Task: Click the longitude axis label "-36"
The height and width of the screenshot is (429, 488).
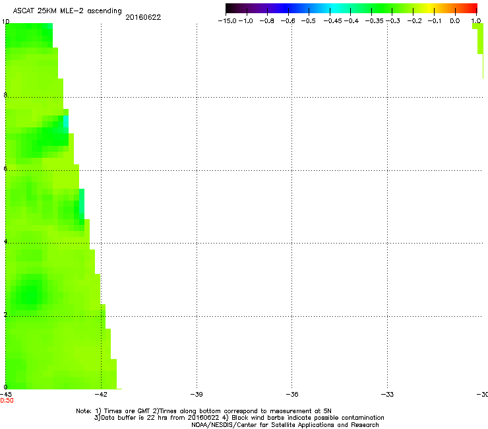Action: coord(292,395)
